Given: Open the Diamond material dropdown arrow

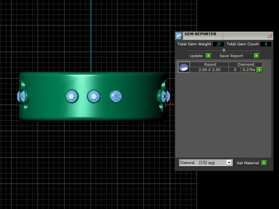Looking at the screenshot, I should tap(229, 163).
